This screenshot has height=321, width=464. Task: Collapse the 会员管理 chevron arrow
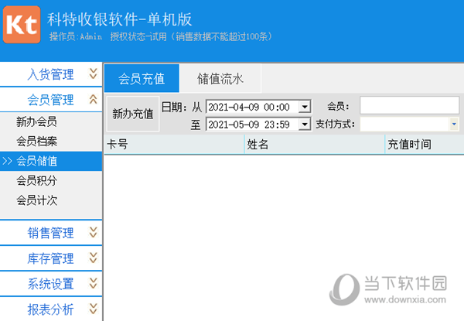pos(94,100)
